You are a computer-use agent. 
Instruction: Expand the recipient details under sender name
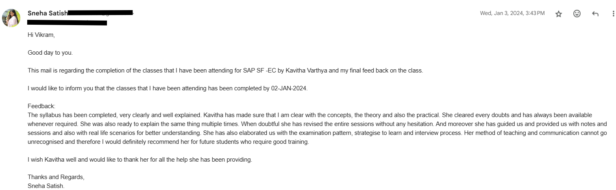pyautogui.click(x=67, y=23)
